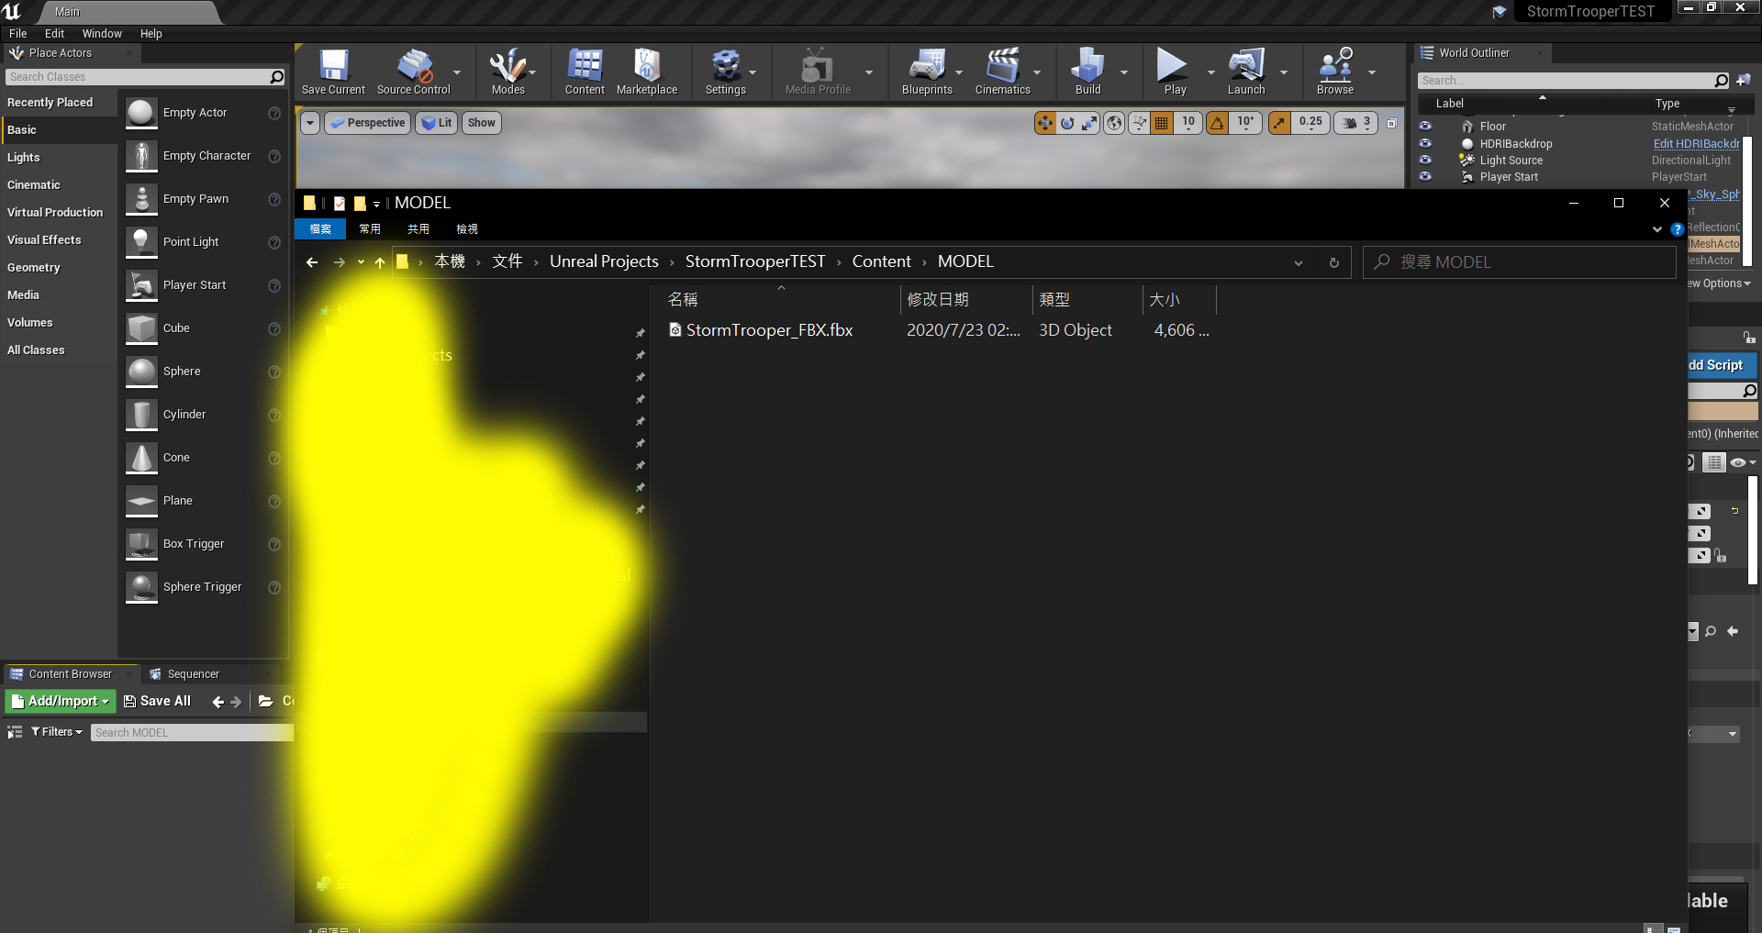1762x933 pixels.
Task: Open the viewport options dropdown arrow
Action: (309, 123)
